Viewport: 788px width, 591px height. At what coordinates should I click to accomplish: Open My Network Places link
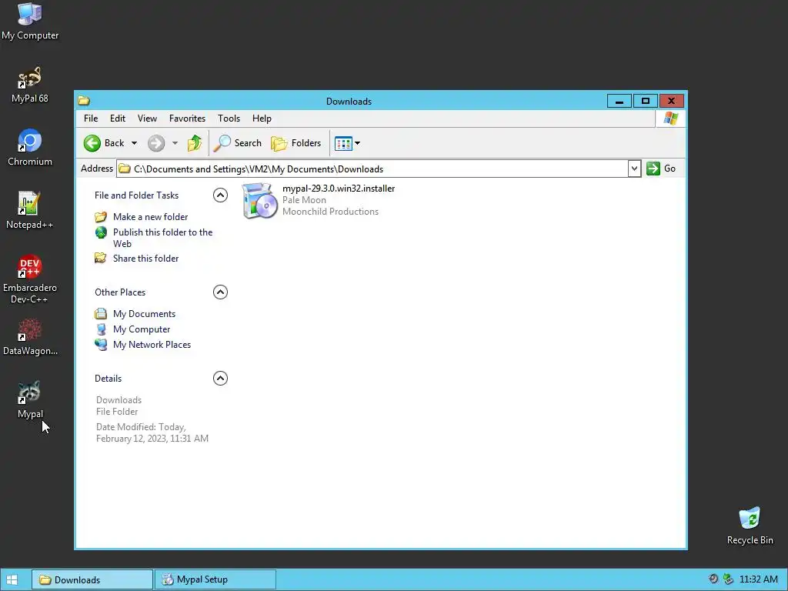coord(152,345)
